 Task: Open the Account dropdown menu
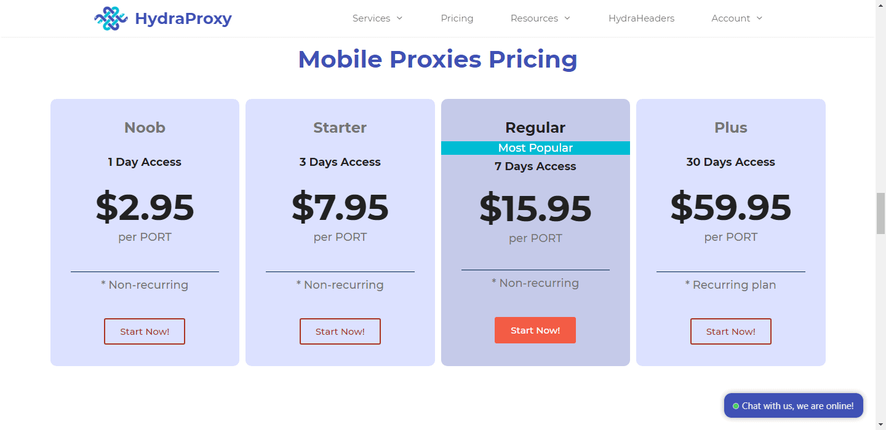coord(736,18)
